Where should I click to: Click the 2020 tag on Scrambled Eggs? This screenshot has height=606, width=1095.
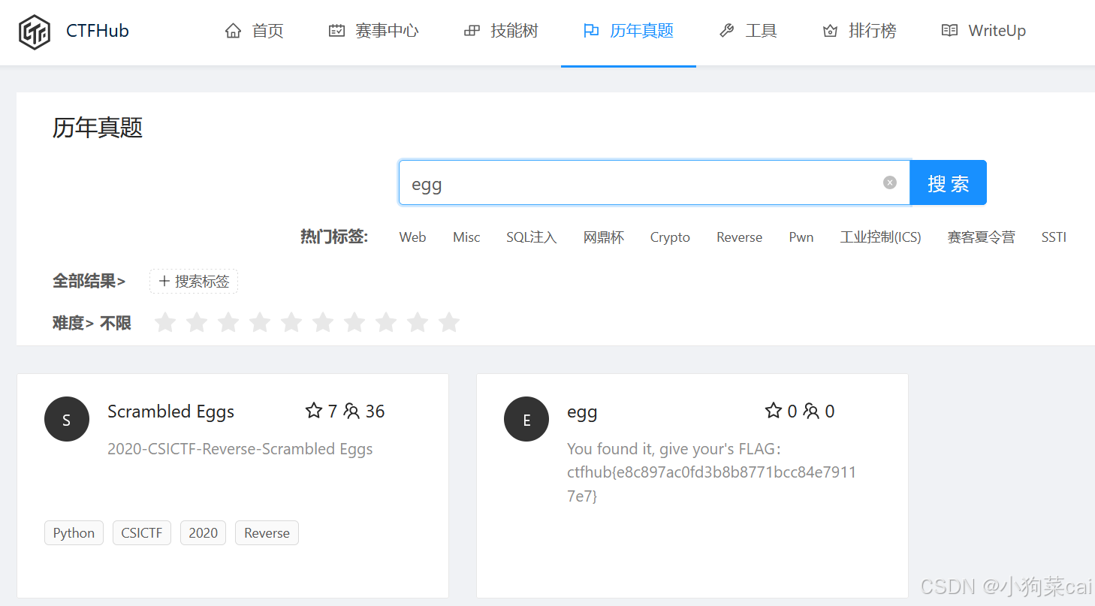[x=203, y=533]
